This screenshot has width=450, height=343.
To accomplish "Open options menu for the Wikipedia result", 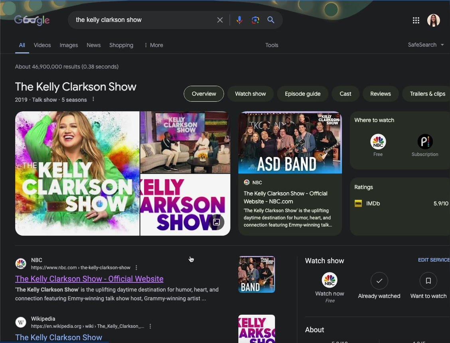I will pos(150,326).
